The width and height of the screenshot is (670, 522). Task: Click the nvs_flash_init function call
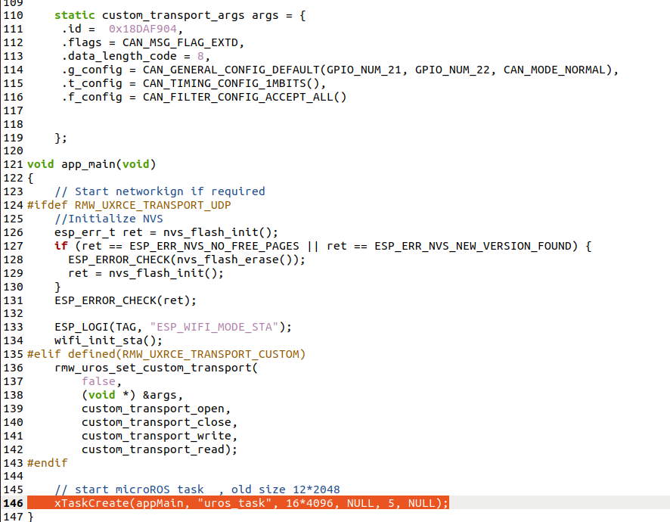pyautogui.click(x=212, y=232)
